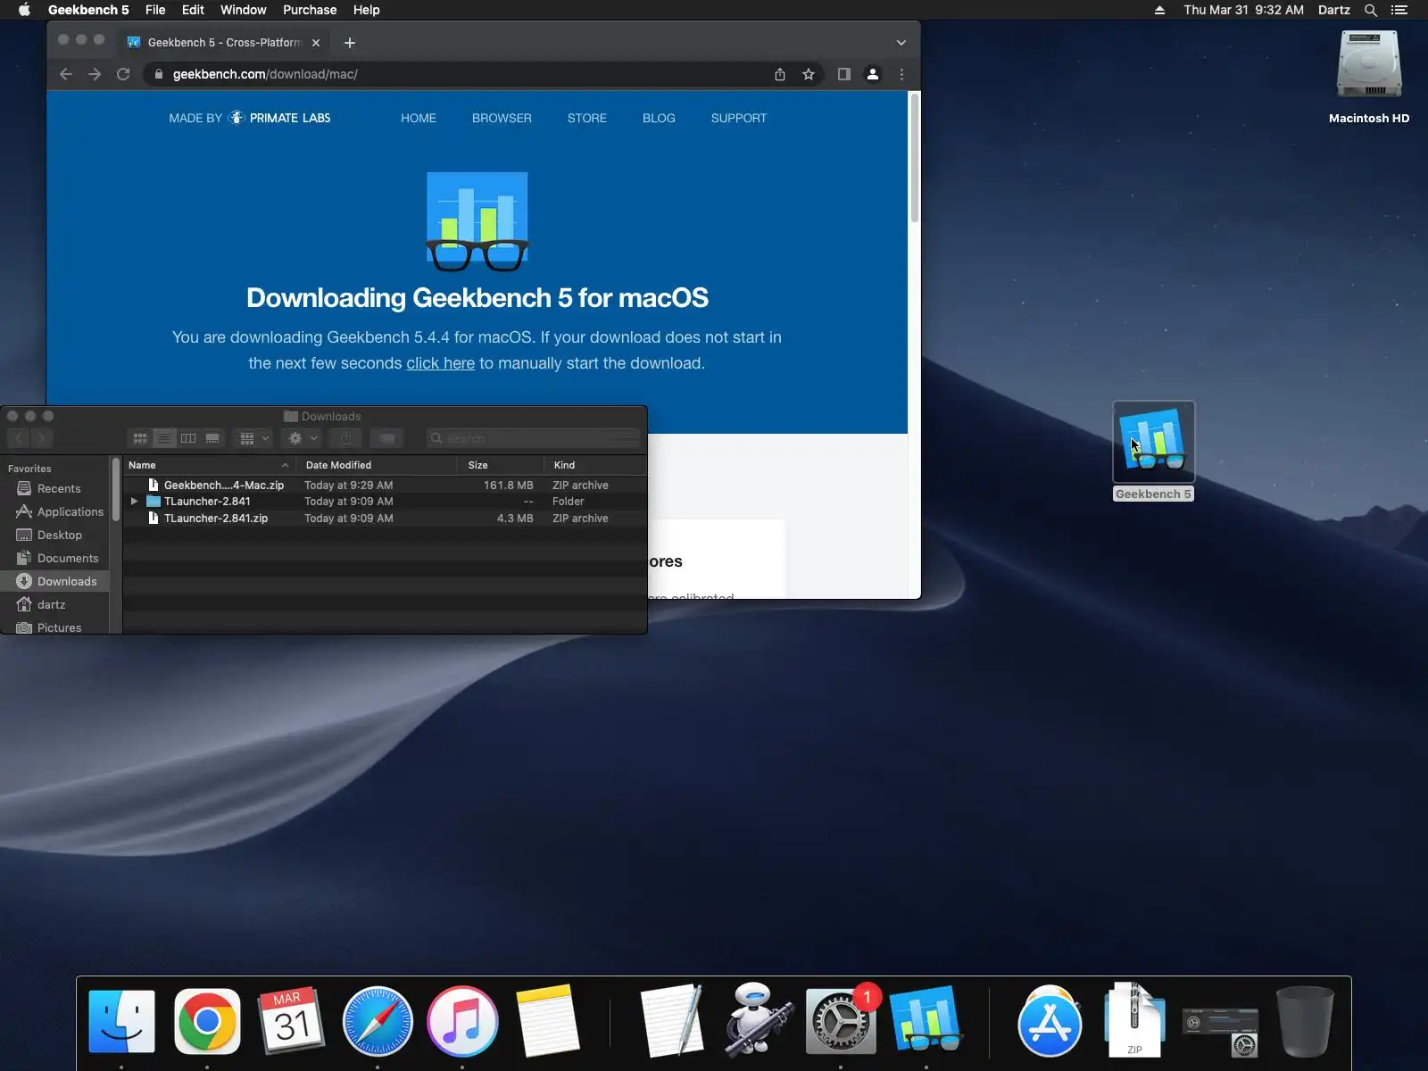Share this page from Chrome's address bar
The height and width of the screenshot is (1071, 1428).
[x=780, y=74]
